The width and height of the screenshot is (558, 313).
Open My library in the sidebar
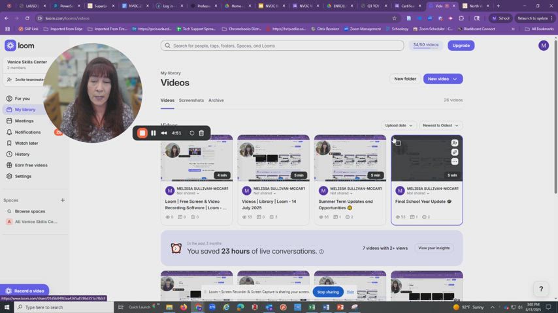coord(25,110)
